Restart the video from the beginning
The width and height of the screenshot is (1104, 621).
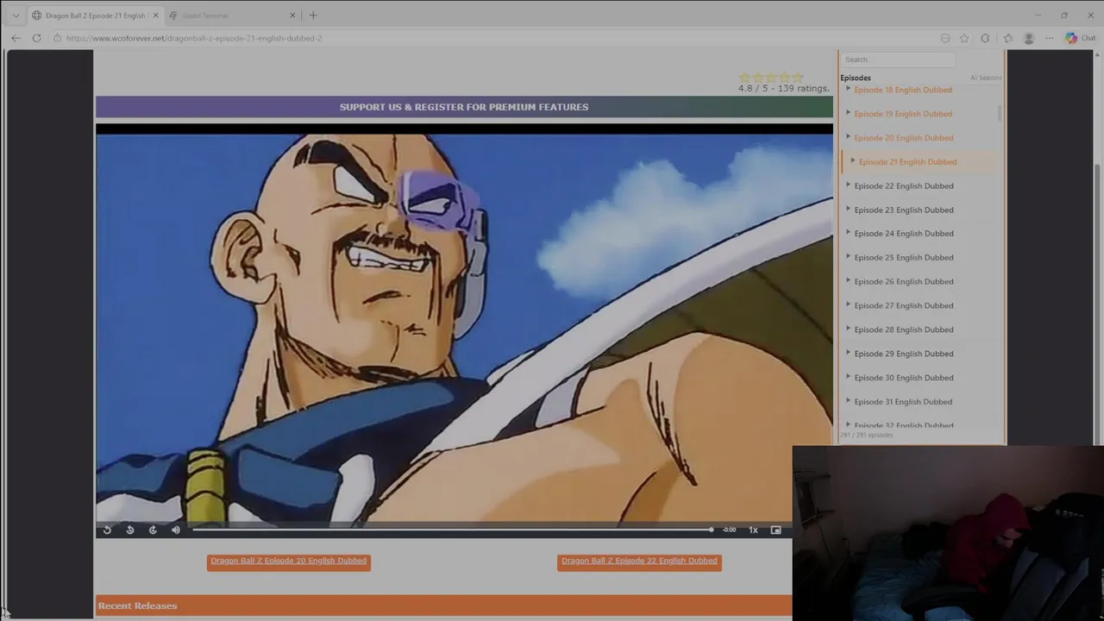107,530
